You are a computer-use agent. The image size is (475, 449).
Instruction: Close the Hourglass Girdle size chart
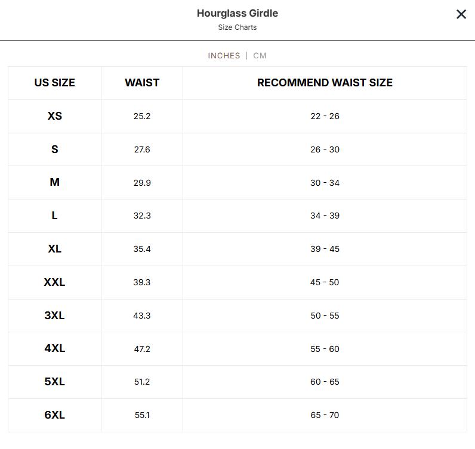[x=461, y=14]
